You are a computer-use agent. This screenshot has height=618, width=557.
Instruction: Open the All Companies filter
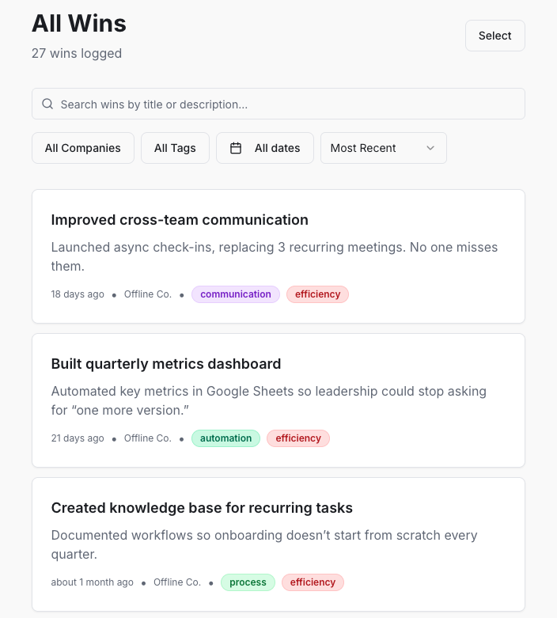(x=83, y=148)
